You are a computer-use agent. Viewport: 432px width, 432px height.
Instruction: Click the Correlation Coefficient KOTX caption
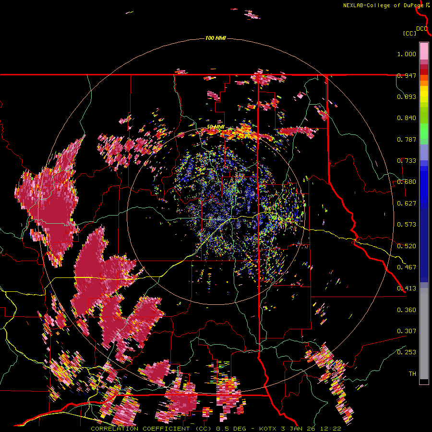point(216,429)
